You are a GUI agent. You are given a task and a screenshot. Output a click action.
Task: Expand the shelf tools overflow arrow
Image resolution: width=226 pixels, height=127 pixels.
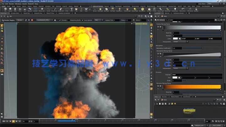90,9
